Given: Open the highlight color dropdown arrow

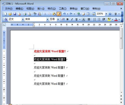Looking at the screenshot, I should (x=112, y=19).
